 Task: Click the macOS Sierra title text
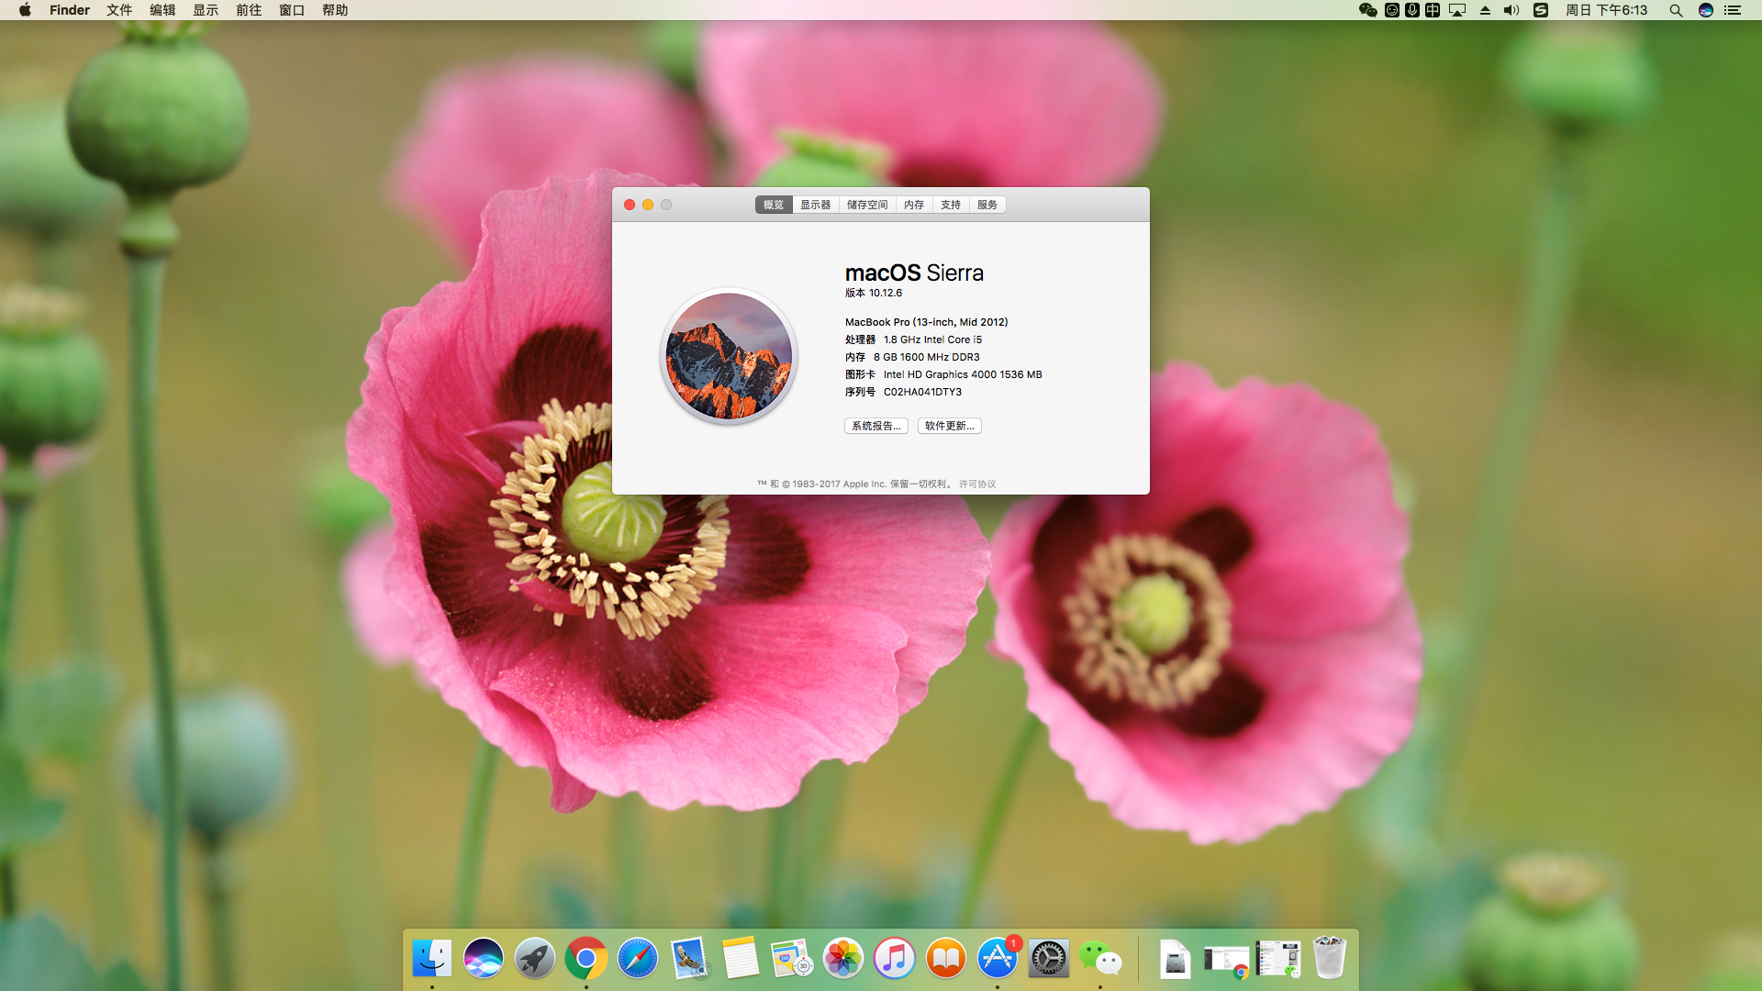[x=914, y=273]
